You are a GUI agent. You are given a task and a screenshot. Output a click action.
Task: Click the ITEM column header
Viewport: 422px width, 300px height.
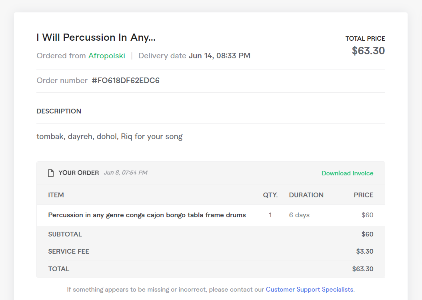click(x=56, y=195)
